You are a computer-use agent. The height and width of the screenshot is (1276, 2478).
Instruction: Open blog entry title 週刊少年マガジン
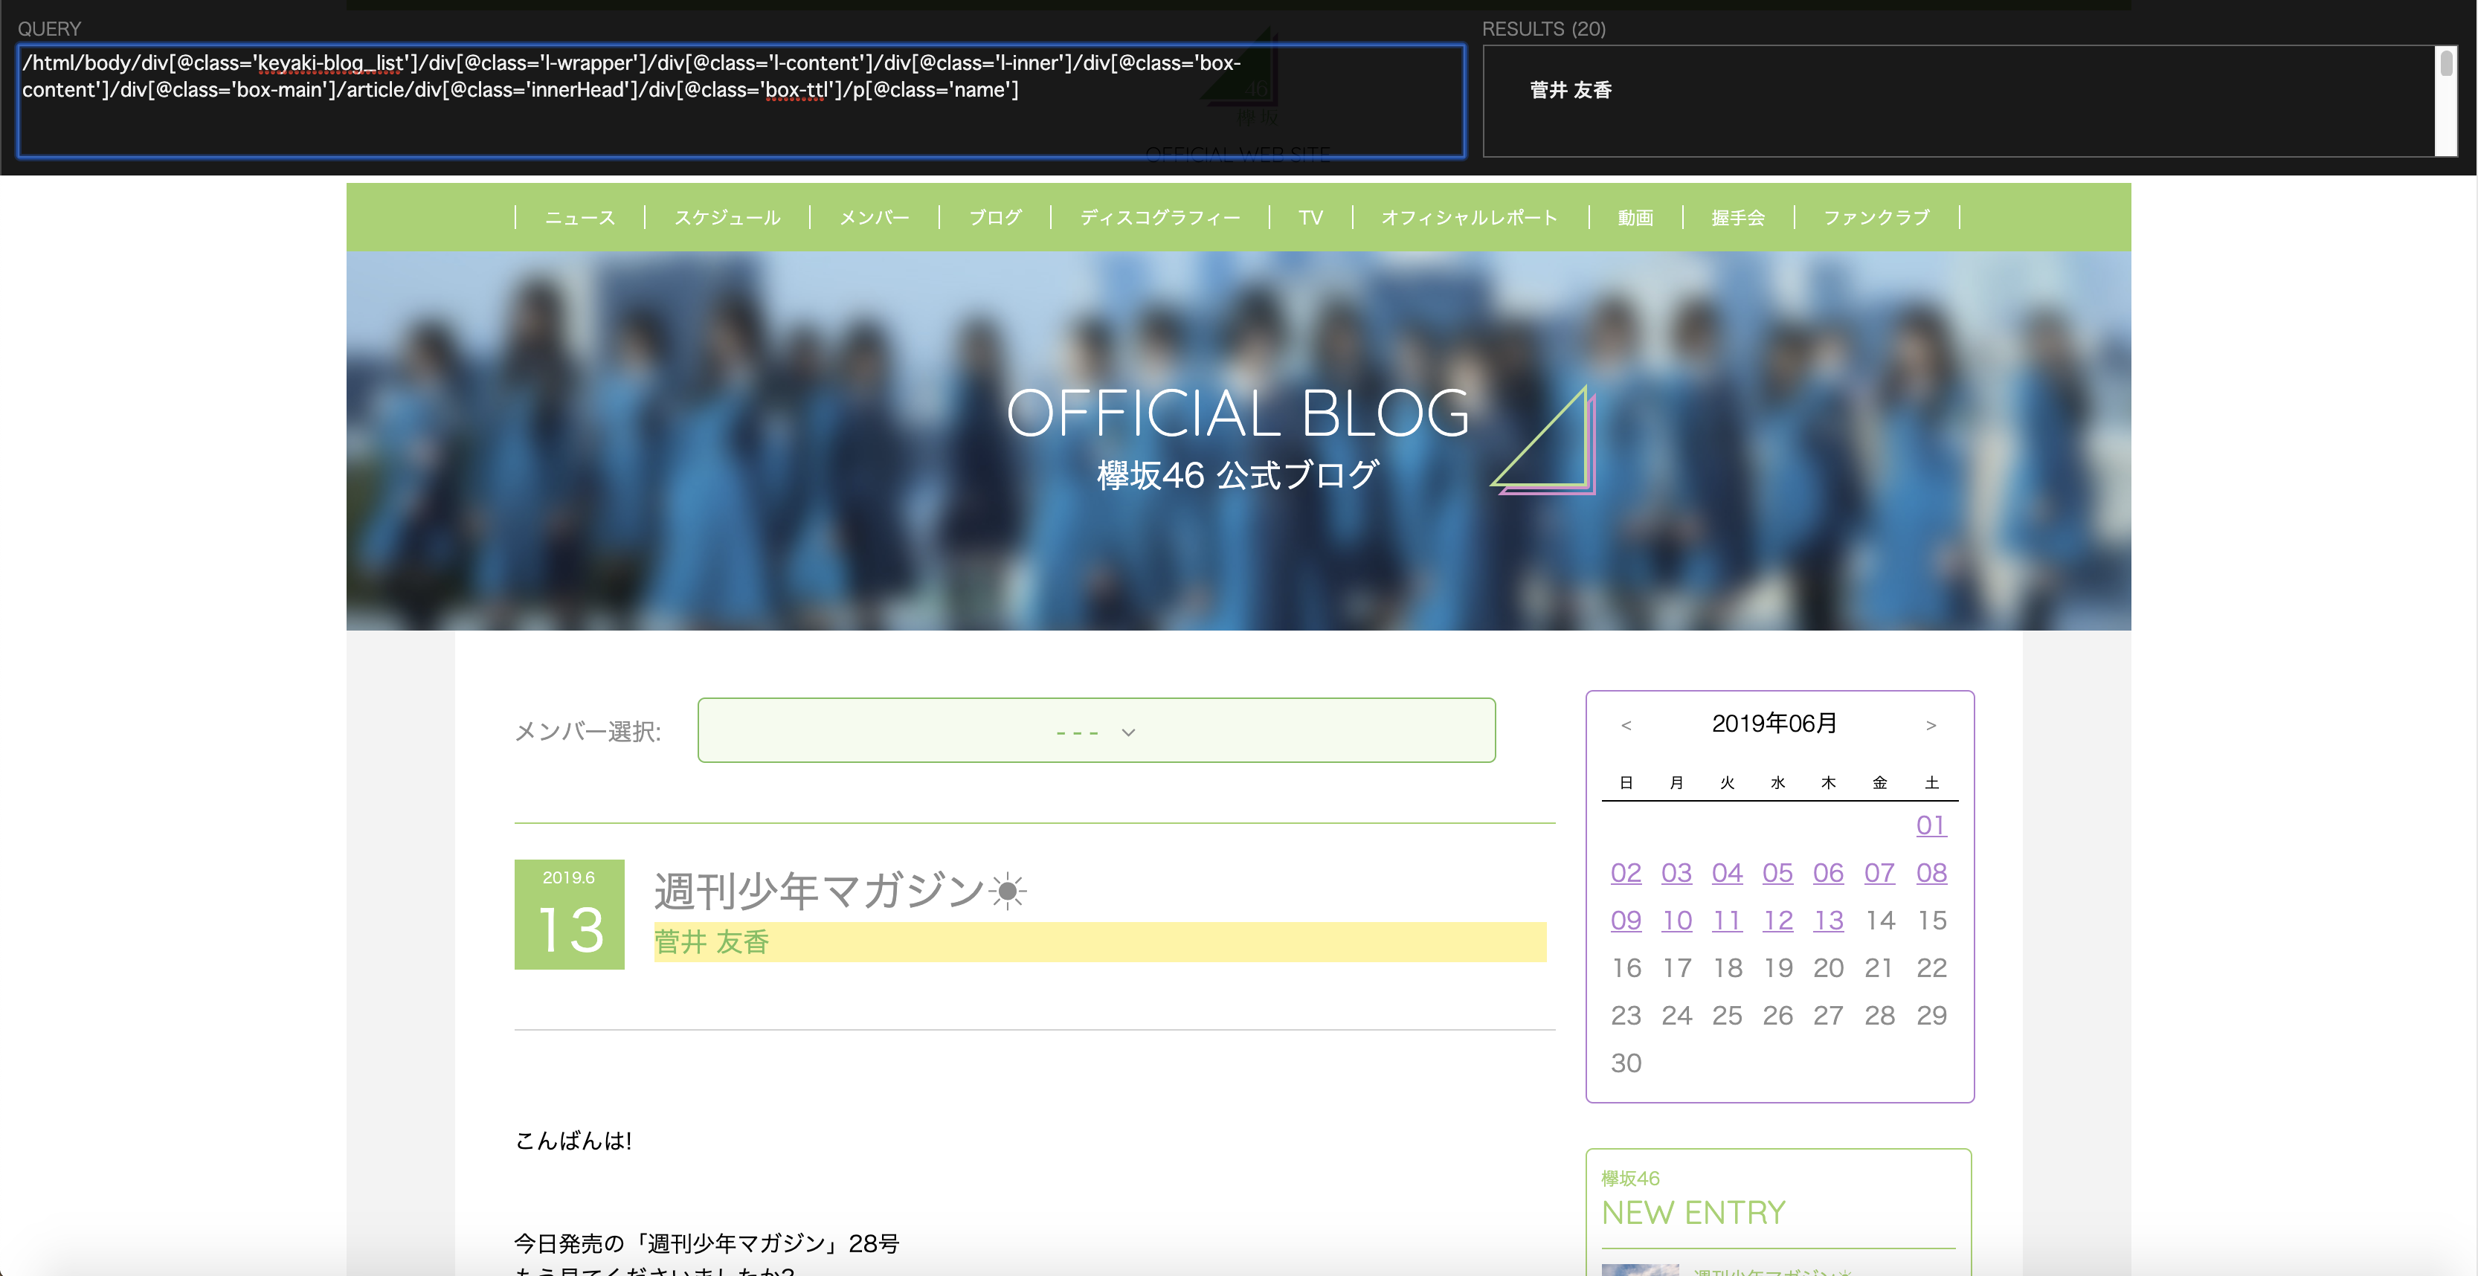tap(840, 890)
